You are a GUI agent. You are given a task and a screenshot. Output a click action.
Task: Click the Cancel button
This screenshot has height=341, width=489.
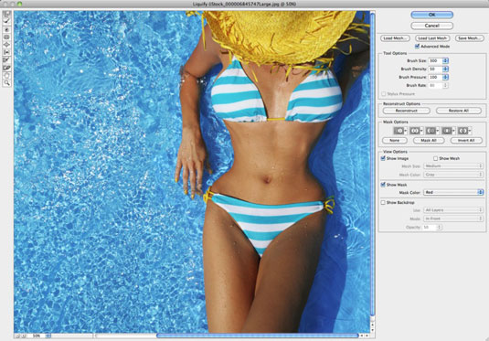coord(432,26)
